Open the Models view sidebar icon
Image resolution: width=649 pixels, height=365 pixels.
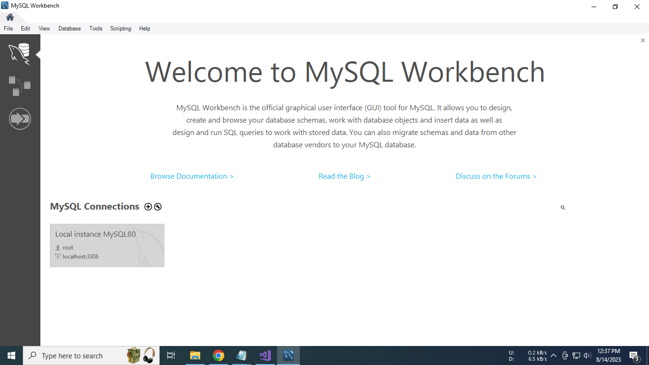tap(19, 86)
